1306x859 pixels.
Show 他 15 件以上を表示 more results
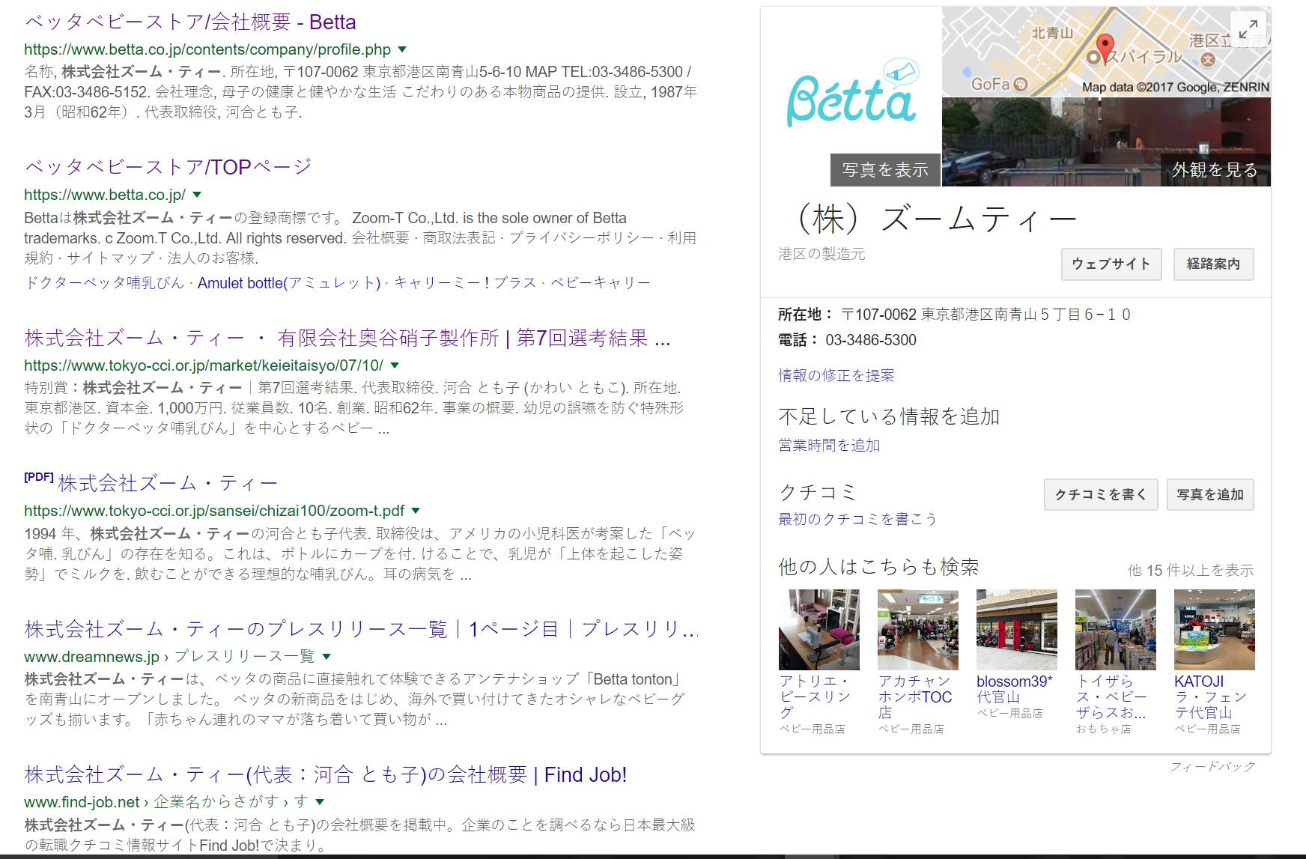click(1191, 570)
